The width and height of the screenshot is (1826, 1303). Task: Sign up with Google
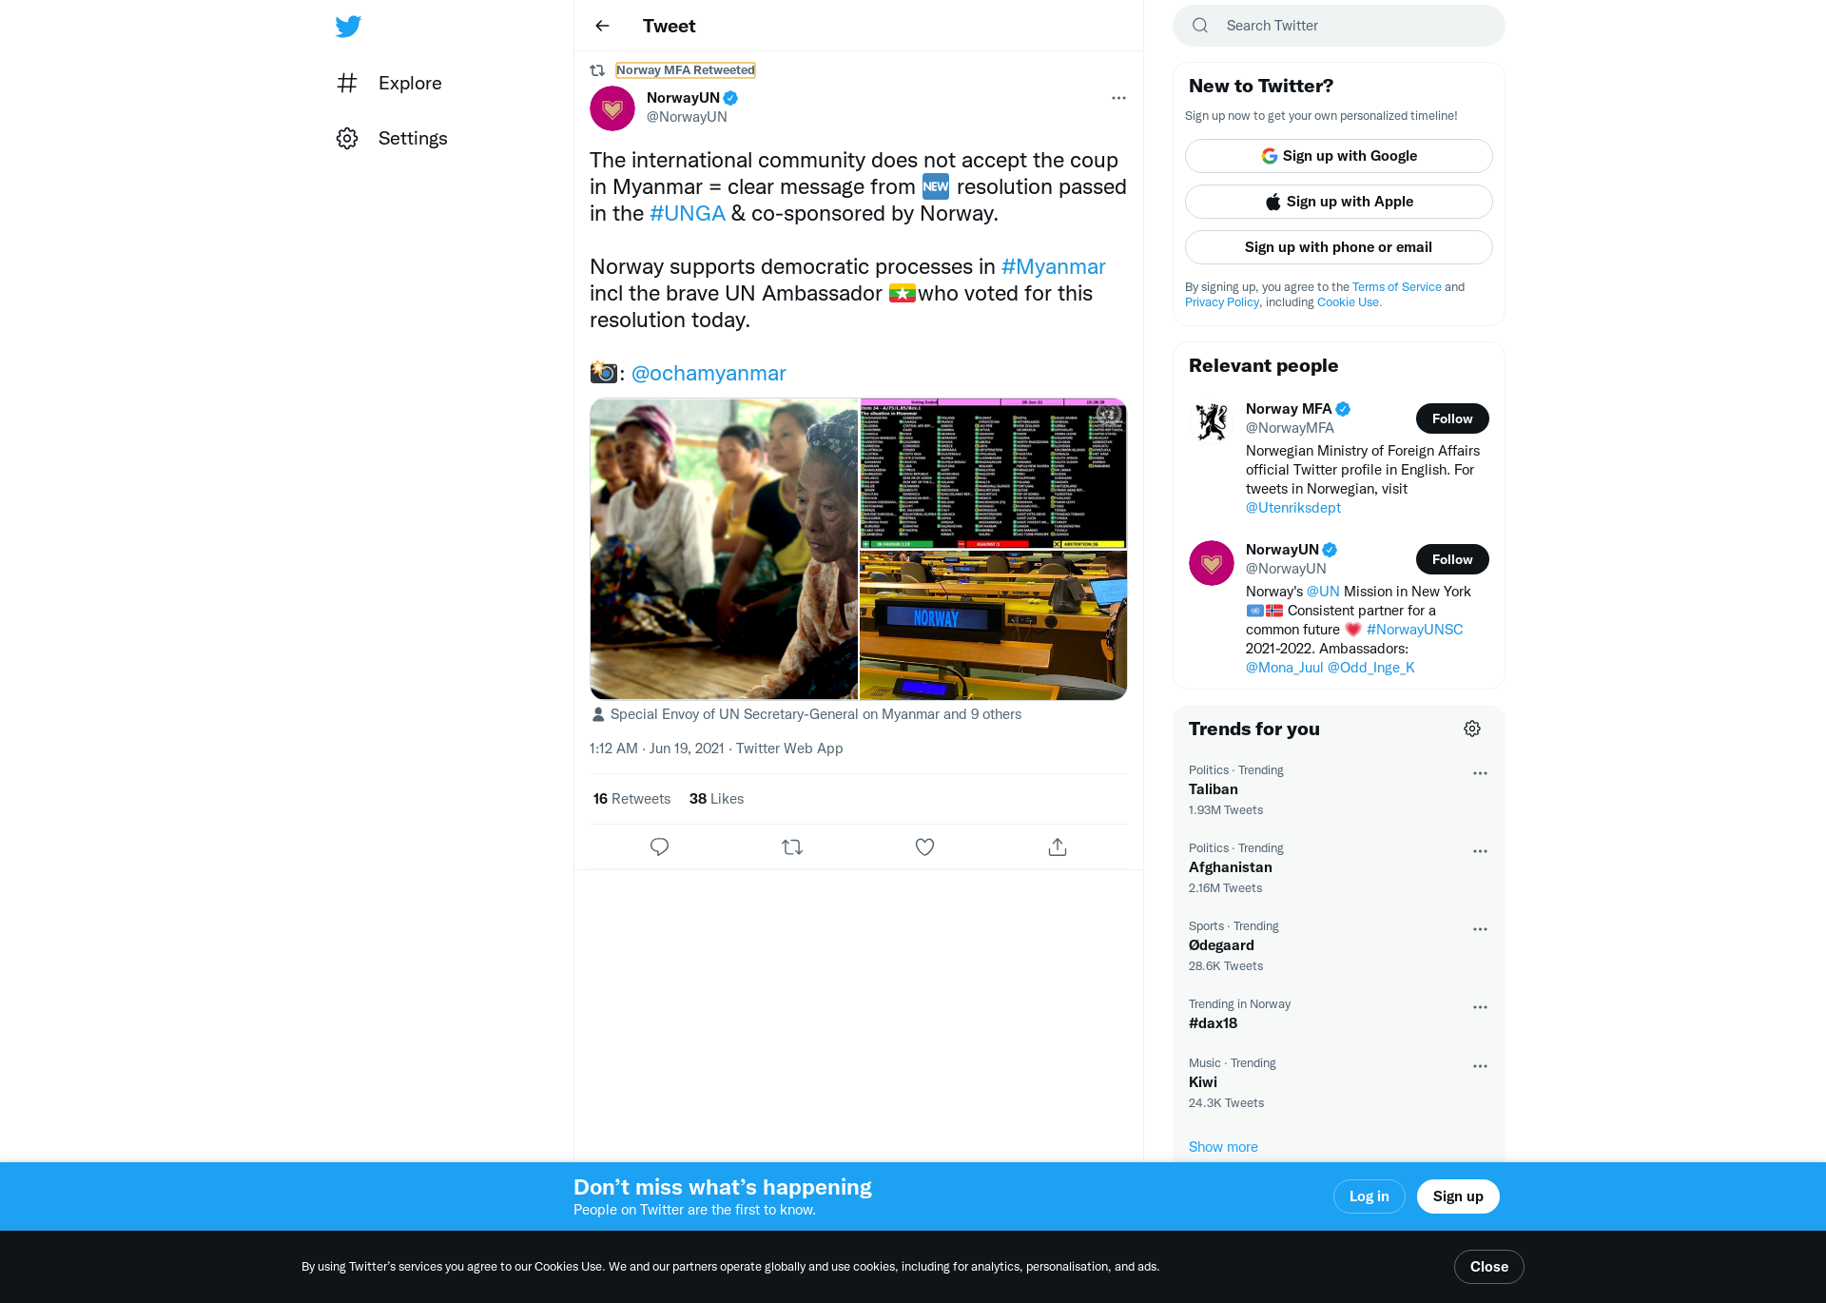(1338, 156)
